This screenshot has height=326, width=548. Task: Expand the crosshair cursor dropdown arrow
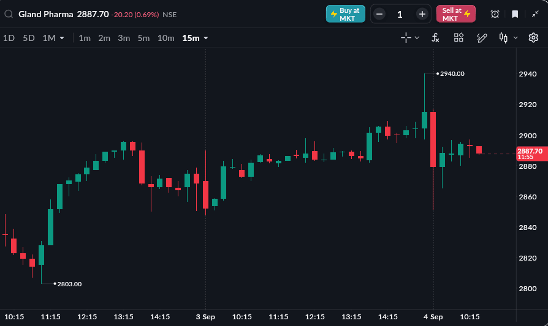(417, 38)
